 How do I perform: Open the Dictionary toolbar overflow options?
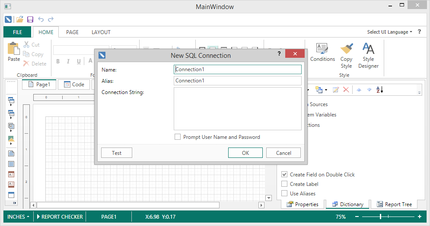419,93
